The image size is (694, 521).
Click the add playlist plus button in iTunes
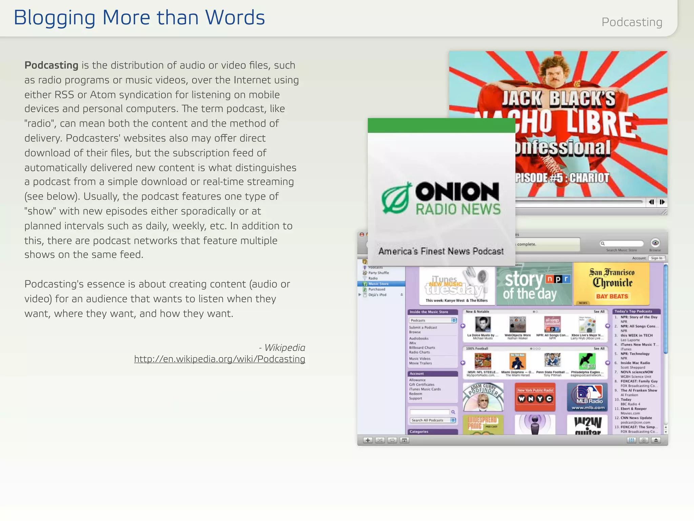tap(368, 440)
